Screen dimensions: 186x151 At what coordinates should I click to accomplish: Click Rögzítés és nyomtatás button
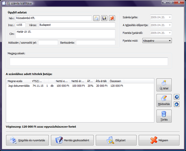click(27, 140)
